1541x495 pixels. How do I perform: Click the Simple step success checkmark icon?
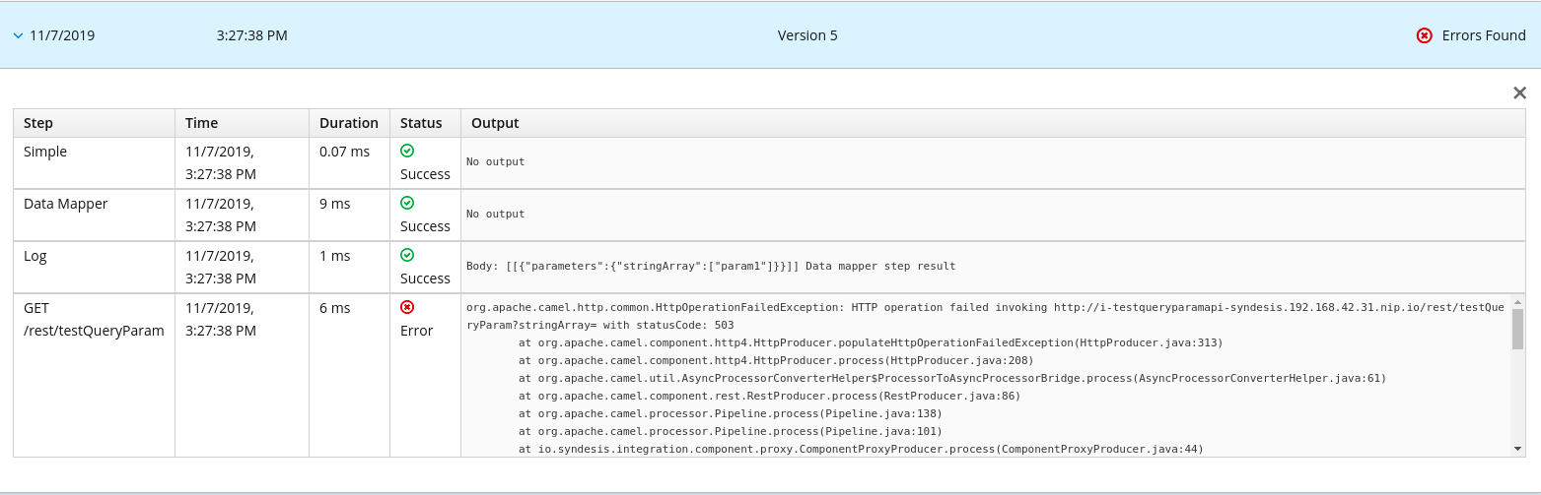click(407, 151)
